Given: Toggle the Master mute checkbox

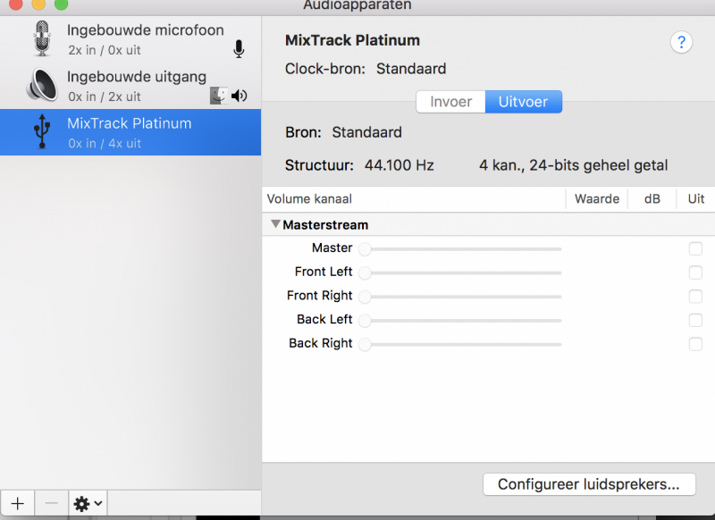Looking at the screenshot, I should click(x=695, y=249).
